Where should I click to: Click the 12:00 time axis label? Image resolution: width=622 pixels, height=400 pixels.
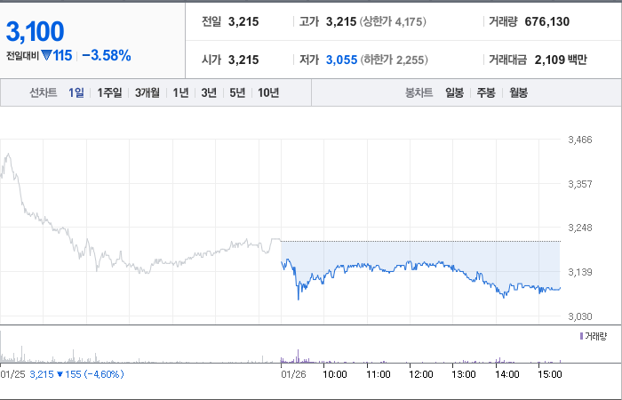point(421,374)
